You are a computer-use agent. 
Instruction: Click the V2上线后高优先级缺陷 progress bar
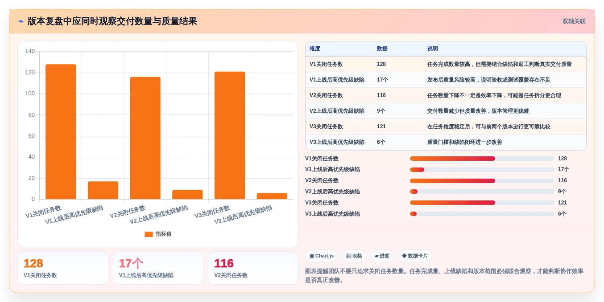(x=482, y=192)
